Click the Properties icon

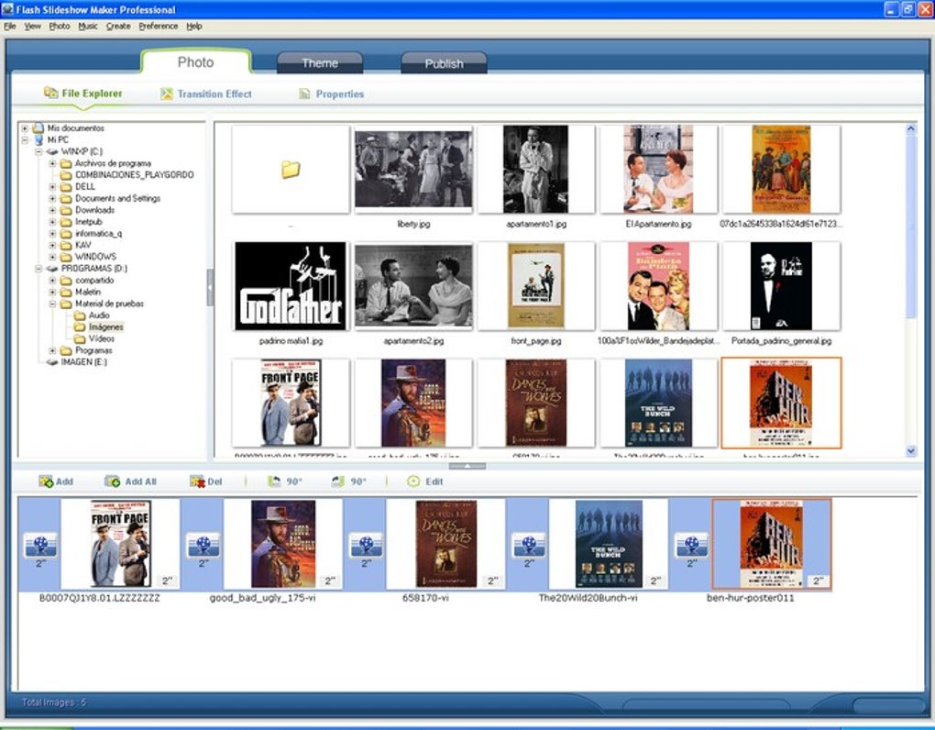[x=304, y=94]
